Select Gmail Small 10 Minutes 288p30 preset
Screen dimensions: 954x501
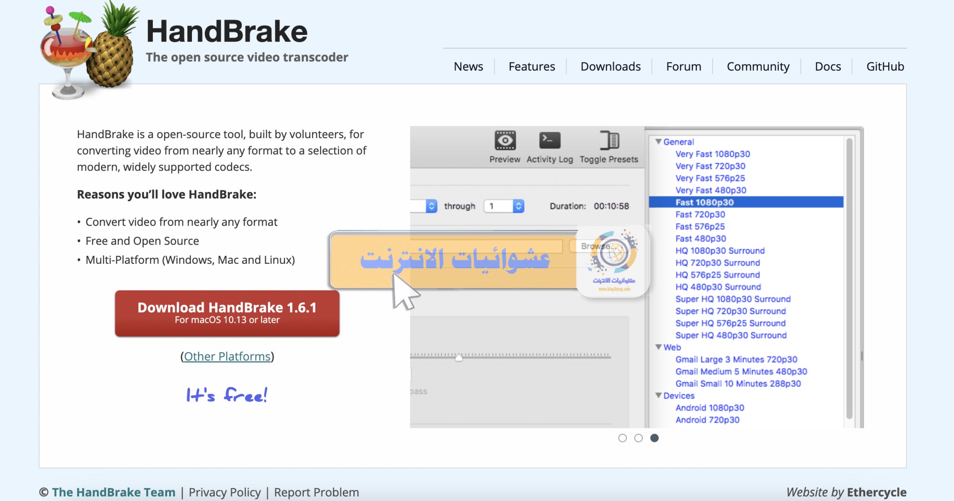(738, 384)
